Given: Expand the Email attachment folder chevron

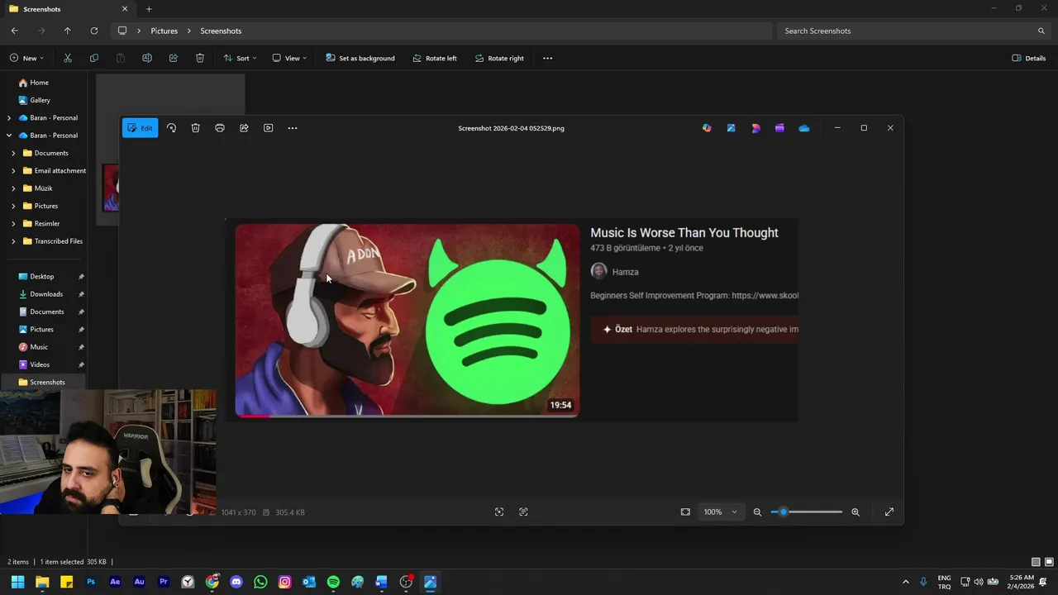Looking at the screenshot, I should coord(13,171).
